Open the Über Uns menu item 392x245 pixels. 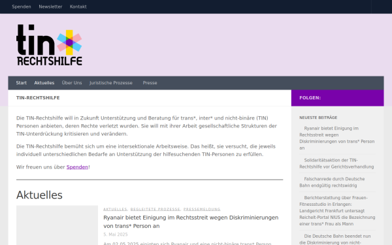coord(72,83)
